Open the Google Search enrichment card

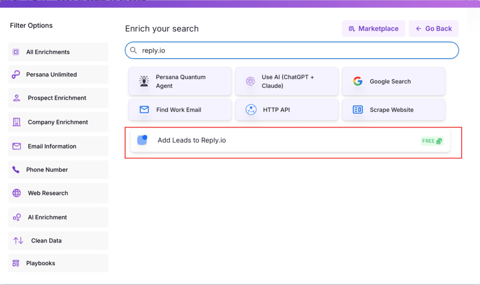(394, 81)
